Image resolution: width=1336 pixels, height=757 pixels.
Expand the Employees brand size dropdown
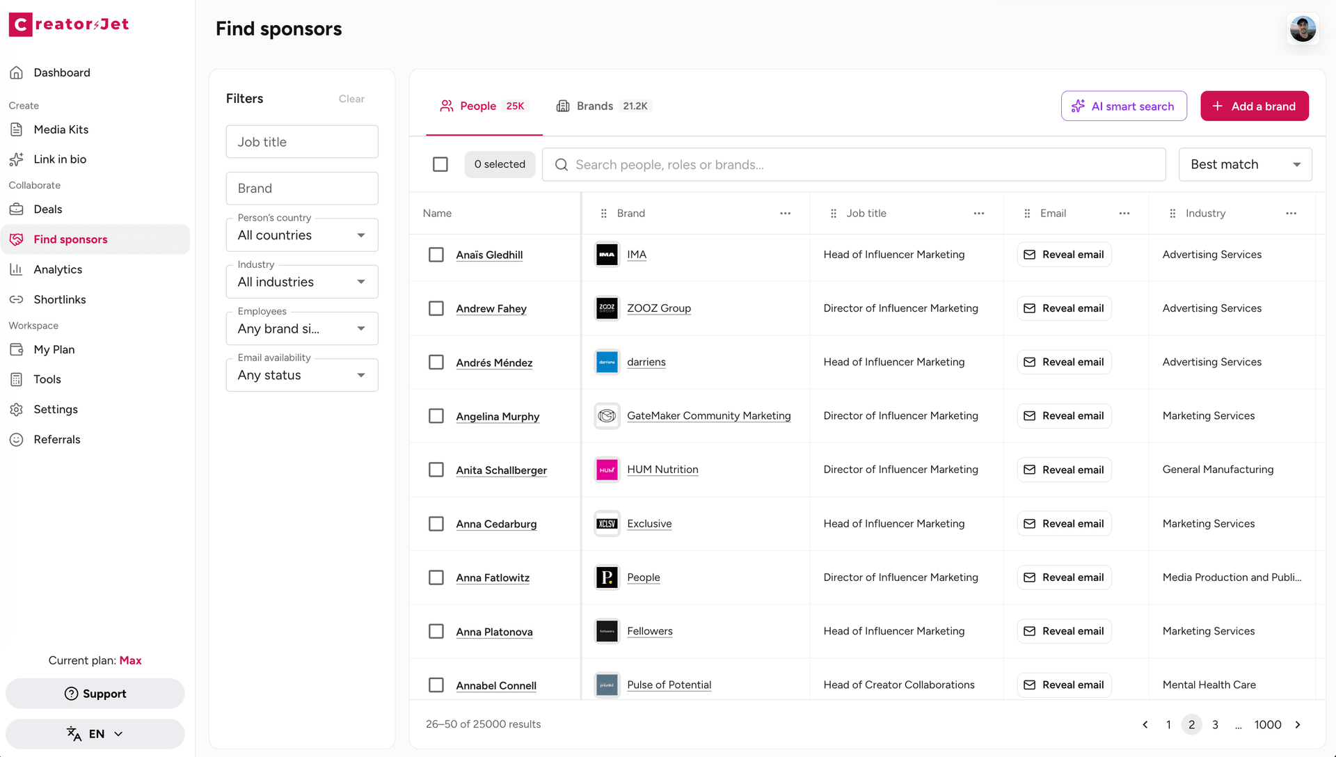click(302, 328)
